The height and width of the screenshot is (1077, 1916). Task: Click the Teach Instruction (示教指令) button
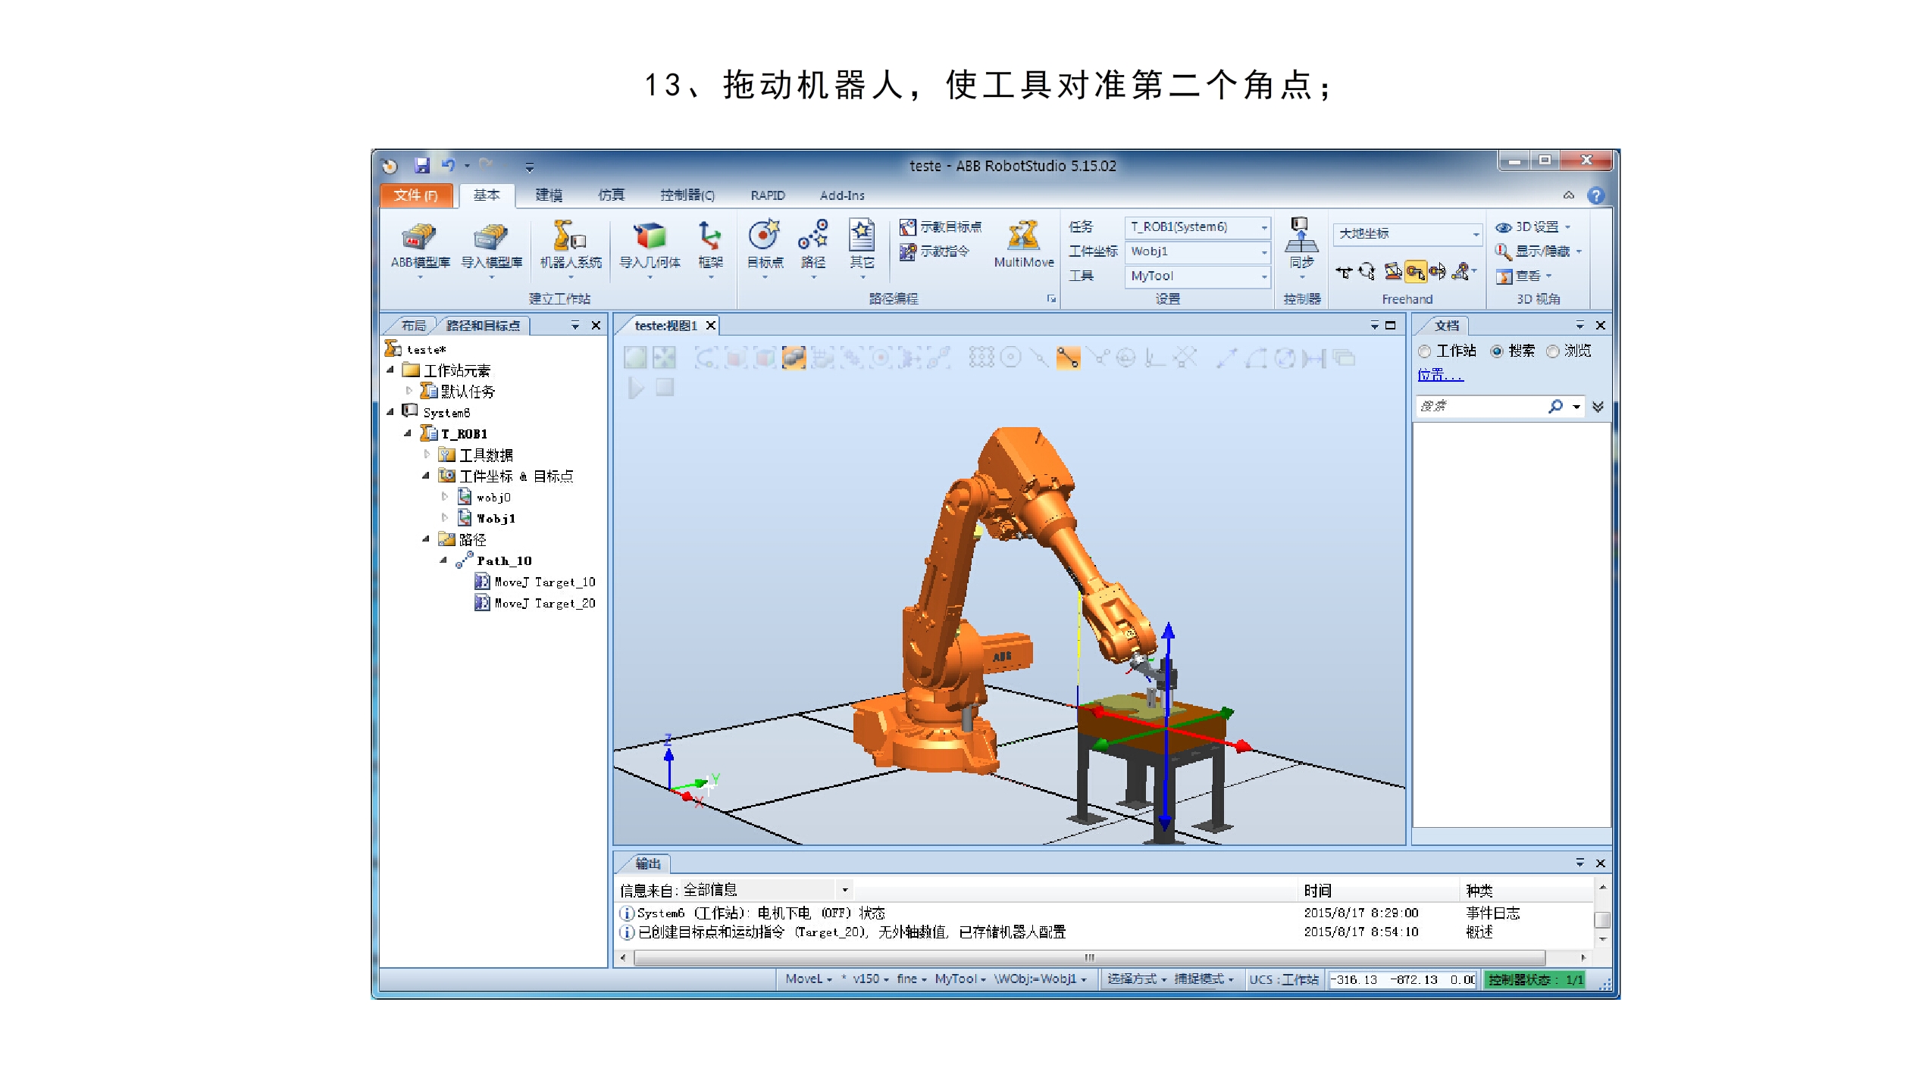[x=934, y=251]
